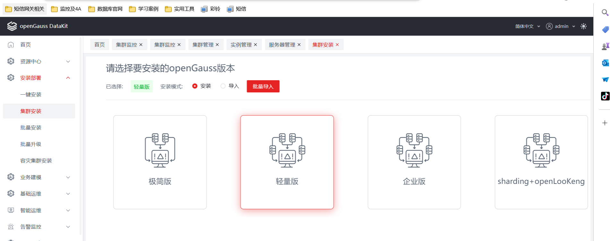The width and height of the screenshot is (610, 241).
Task: Click the plus icon to add sidebar app
Action: 605,123
